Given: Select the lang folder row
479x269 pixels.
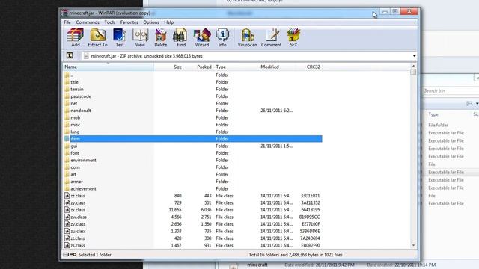Looking at the screenshot, I should coord(193,132).
